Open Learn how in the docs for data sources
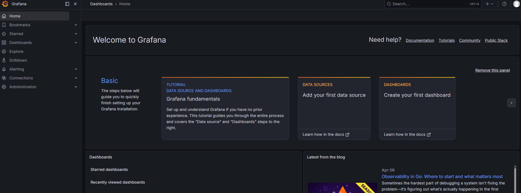The image size is (521, 193). (x=326, y=134)
